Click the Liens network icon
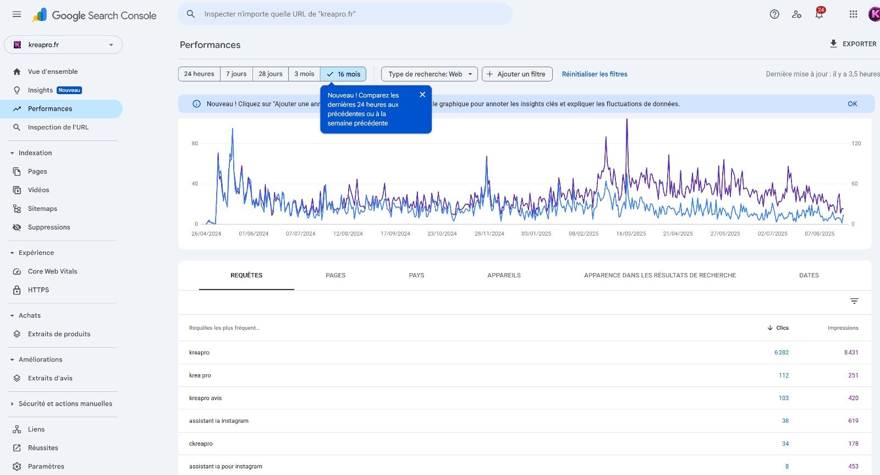The height and width of the screenshot is (475, 880). point(17,429)
